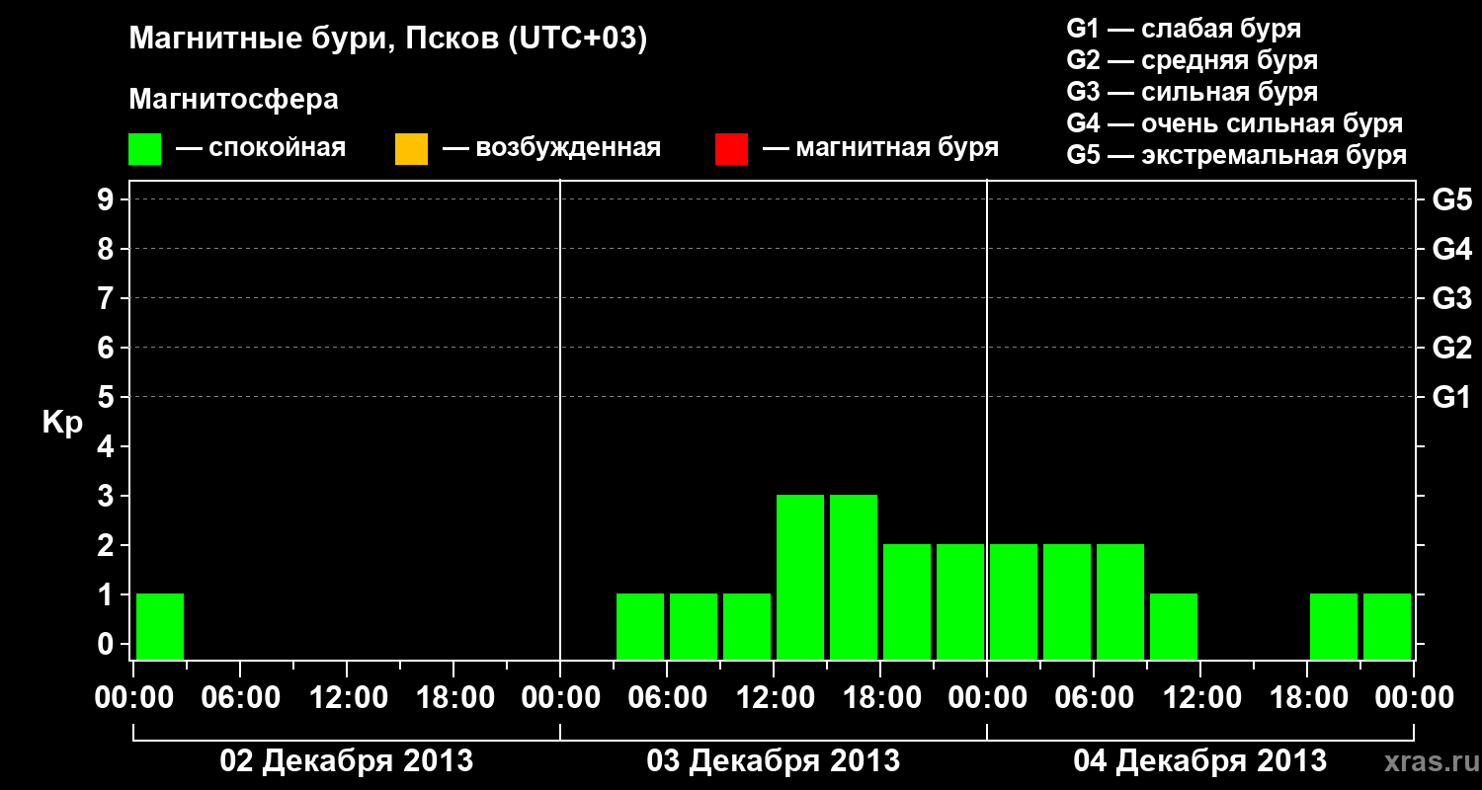Click the 12:00 tick label for 04 Декабря
1482x790 pixels.
click(x=1200, y=697)
